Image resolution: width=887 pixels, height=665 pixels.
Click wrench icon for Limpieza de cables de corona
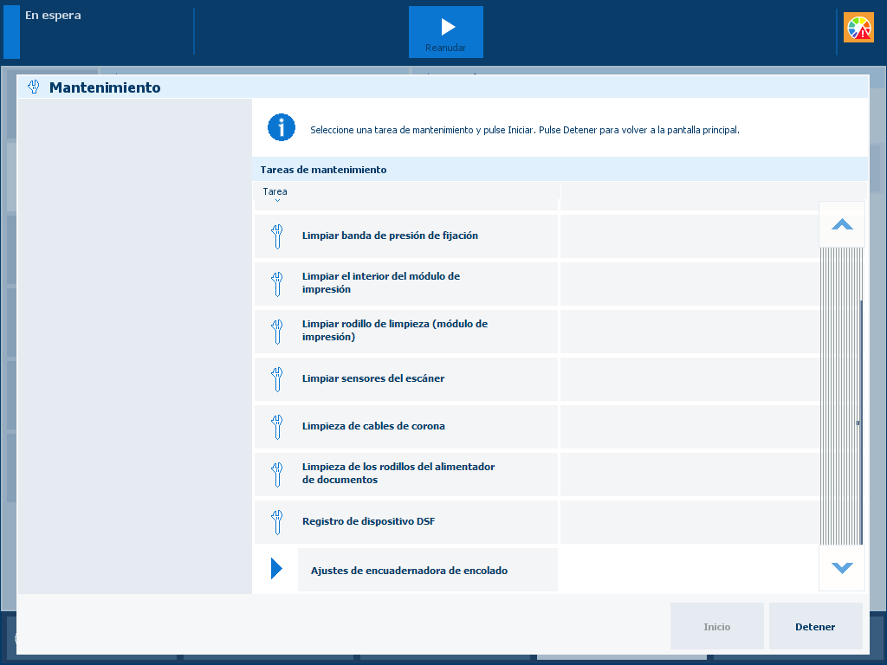[x=276, y=427]
